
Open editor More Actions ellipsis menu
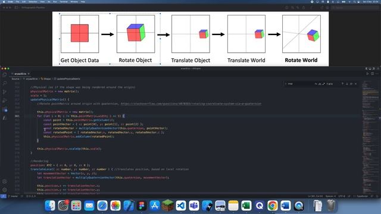[x=377, y=74]
